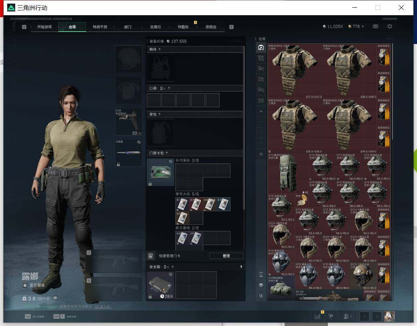
Task: Invite teammate via first plus slot
Action: 364,316
